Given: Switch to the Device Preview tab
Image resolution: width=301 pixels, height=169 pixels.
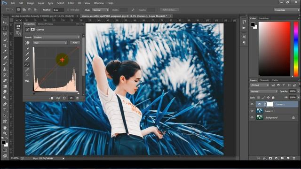Looking at the screenshot, I should (x=46, y=24).
